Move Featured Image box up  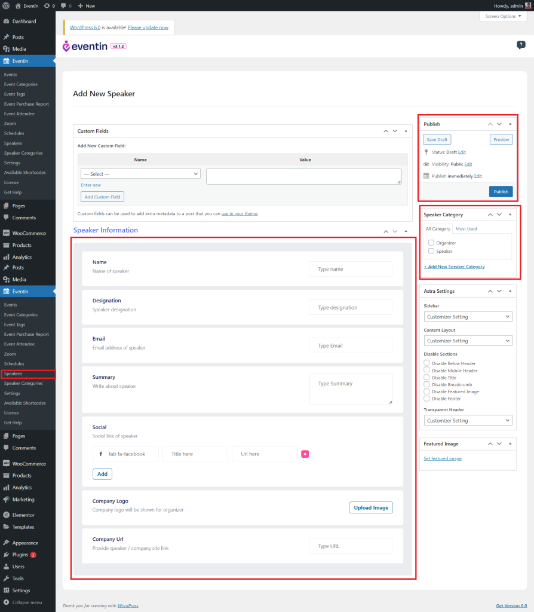(490, 444)
